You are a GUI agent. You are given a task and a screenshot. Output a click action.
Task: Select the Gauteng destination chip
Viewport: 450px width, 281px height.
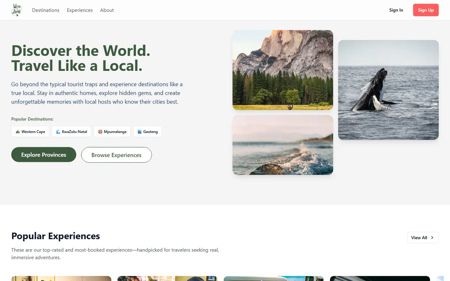[147, 132]
